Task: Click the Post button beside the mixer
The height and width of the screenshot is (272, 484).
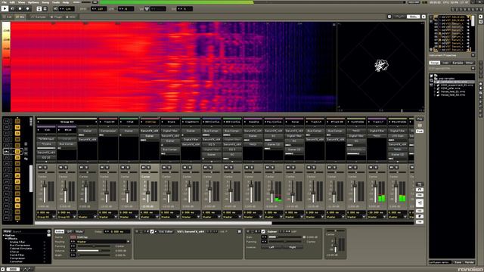Action: click(x=420, y=131)
